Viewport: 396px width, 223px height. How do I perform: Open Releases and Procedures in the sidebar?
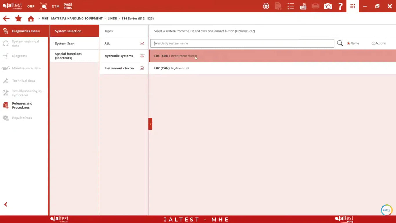[x=22, y=105]
